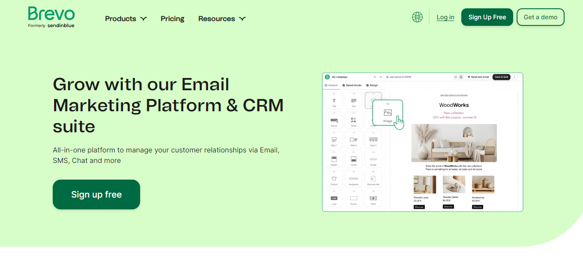Select the Spacer content block

point(354,198)
